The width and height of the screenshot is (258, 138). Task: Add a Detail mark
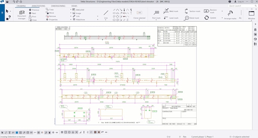(192, 18)
